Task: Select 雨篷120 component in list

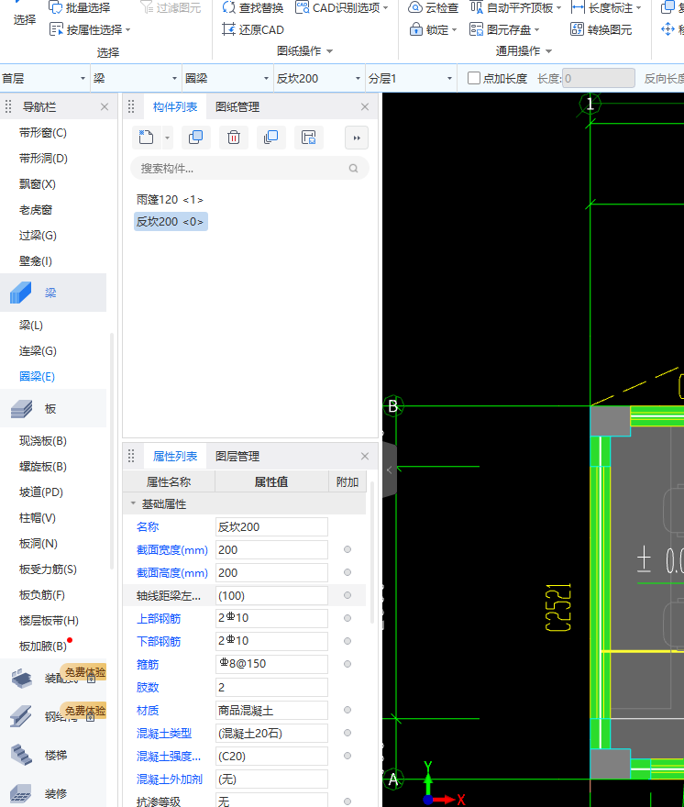Action: [170, 199]
